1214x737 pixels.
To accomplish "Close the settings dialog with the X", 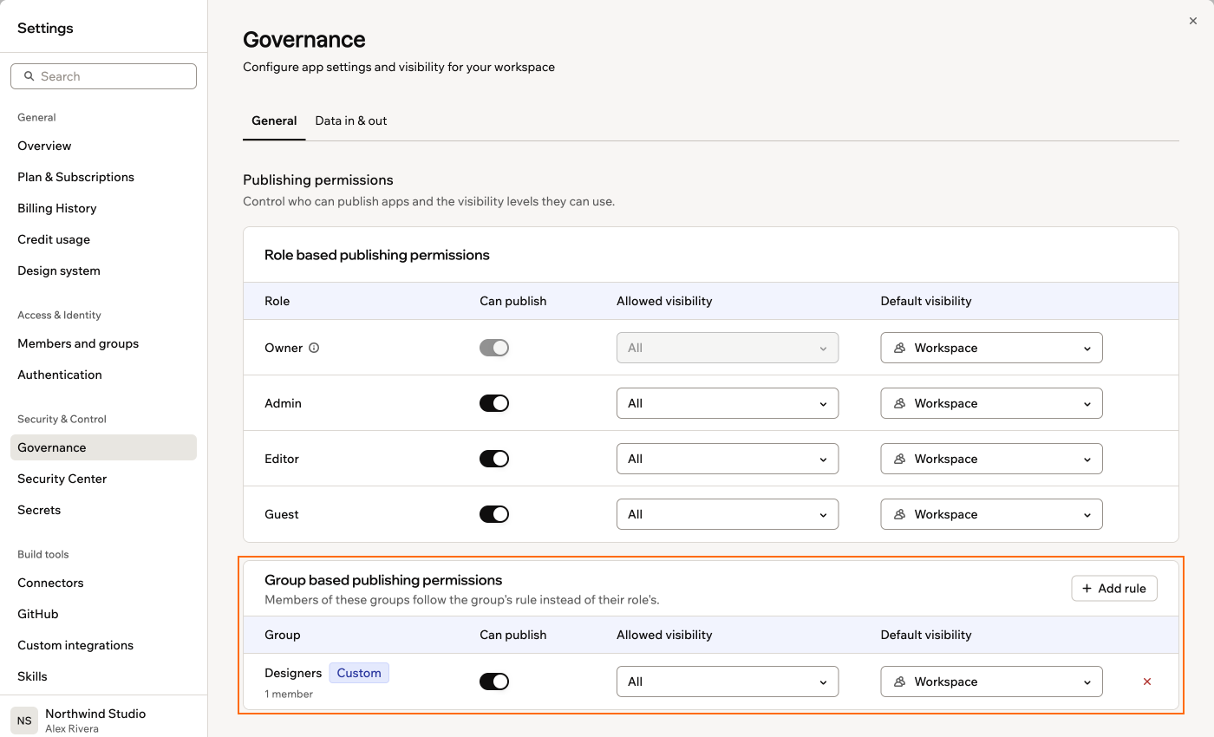I will pos(1193,21).
